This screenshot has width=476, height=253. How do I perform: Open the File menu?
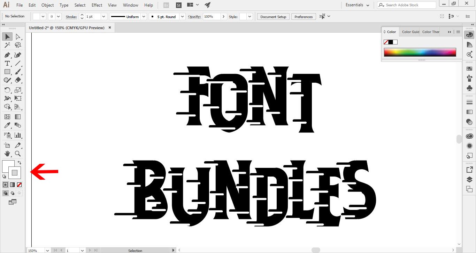(20, 5)
